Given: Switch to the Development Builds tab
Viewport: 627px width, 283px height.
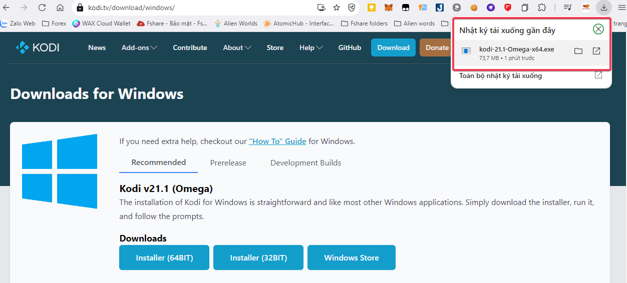Looking at the screenshot, I should 306,163.
